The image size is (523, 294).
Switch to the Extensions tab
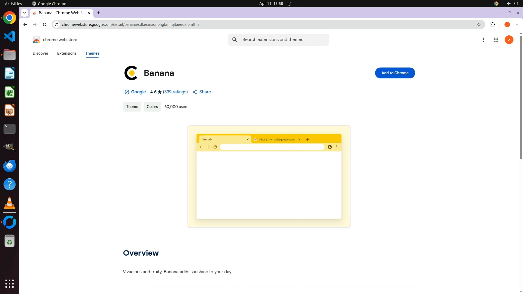67,53
